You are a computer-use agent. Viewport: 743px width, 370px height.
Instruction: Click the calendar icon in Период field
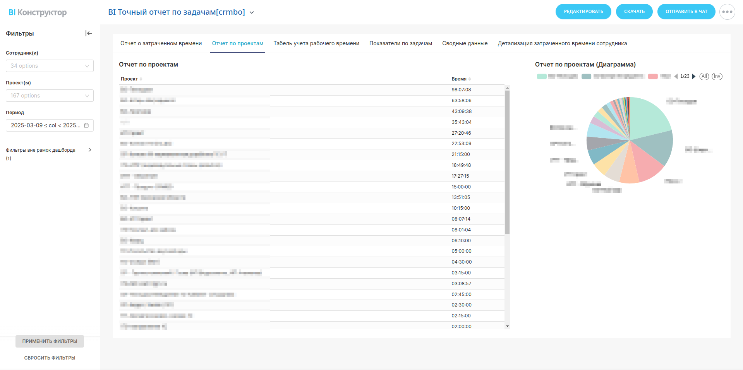point(86,125)
